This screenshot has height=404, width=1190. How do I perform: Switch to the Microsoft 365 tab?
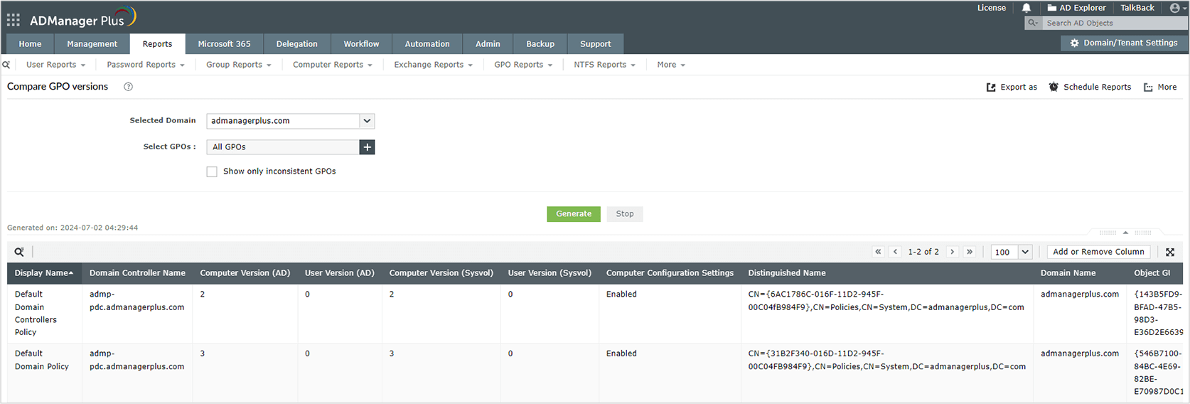pos(224,44)
